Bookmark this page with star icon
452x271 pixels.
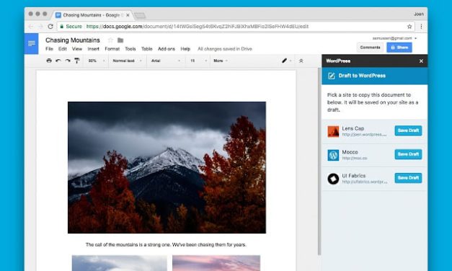coord(409,27)
